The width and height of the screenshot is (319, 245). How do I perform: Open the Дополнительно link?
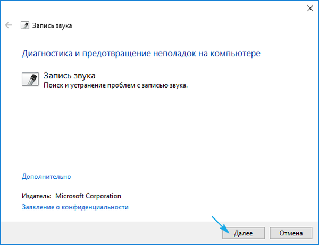(46, 177)
